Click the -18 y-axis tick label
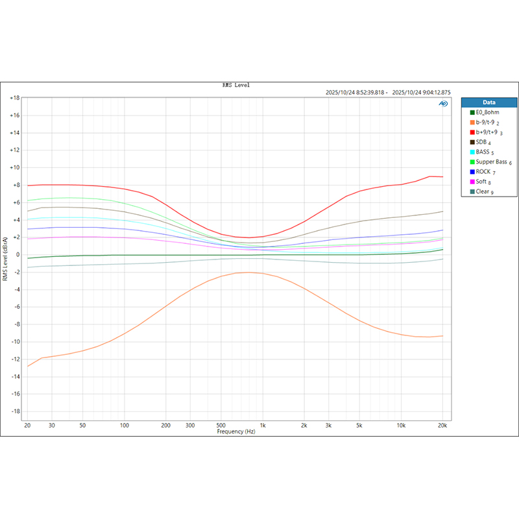This screenshot has width=519, height=519. click(x=14, y=411)
